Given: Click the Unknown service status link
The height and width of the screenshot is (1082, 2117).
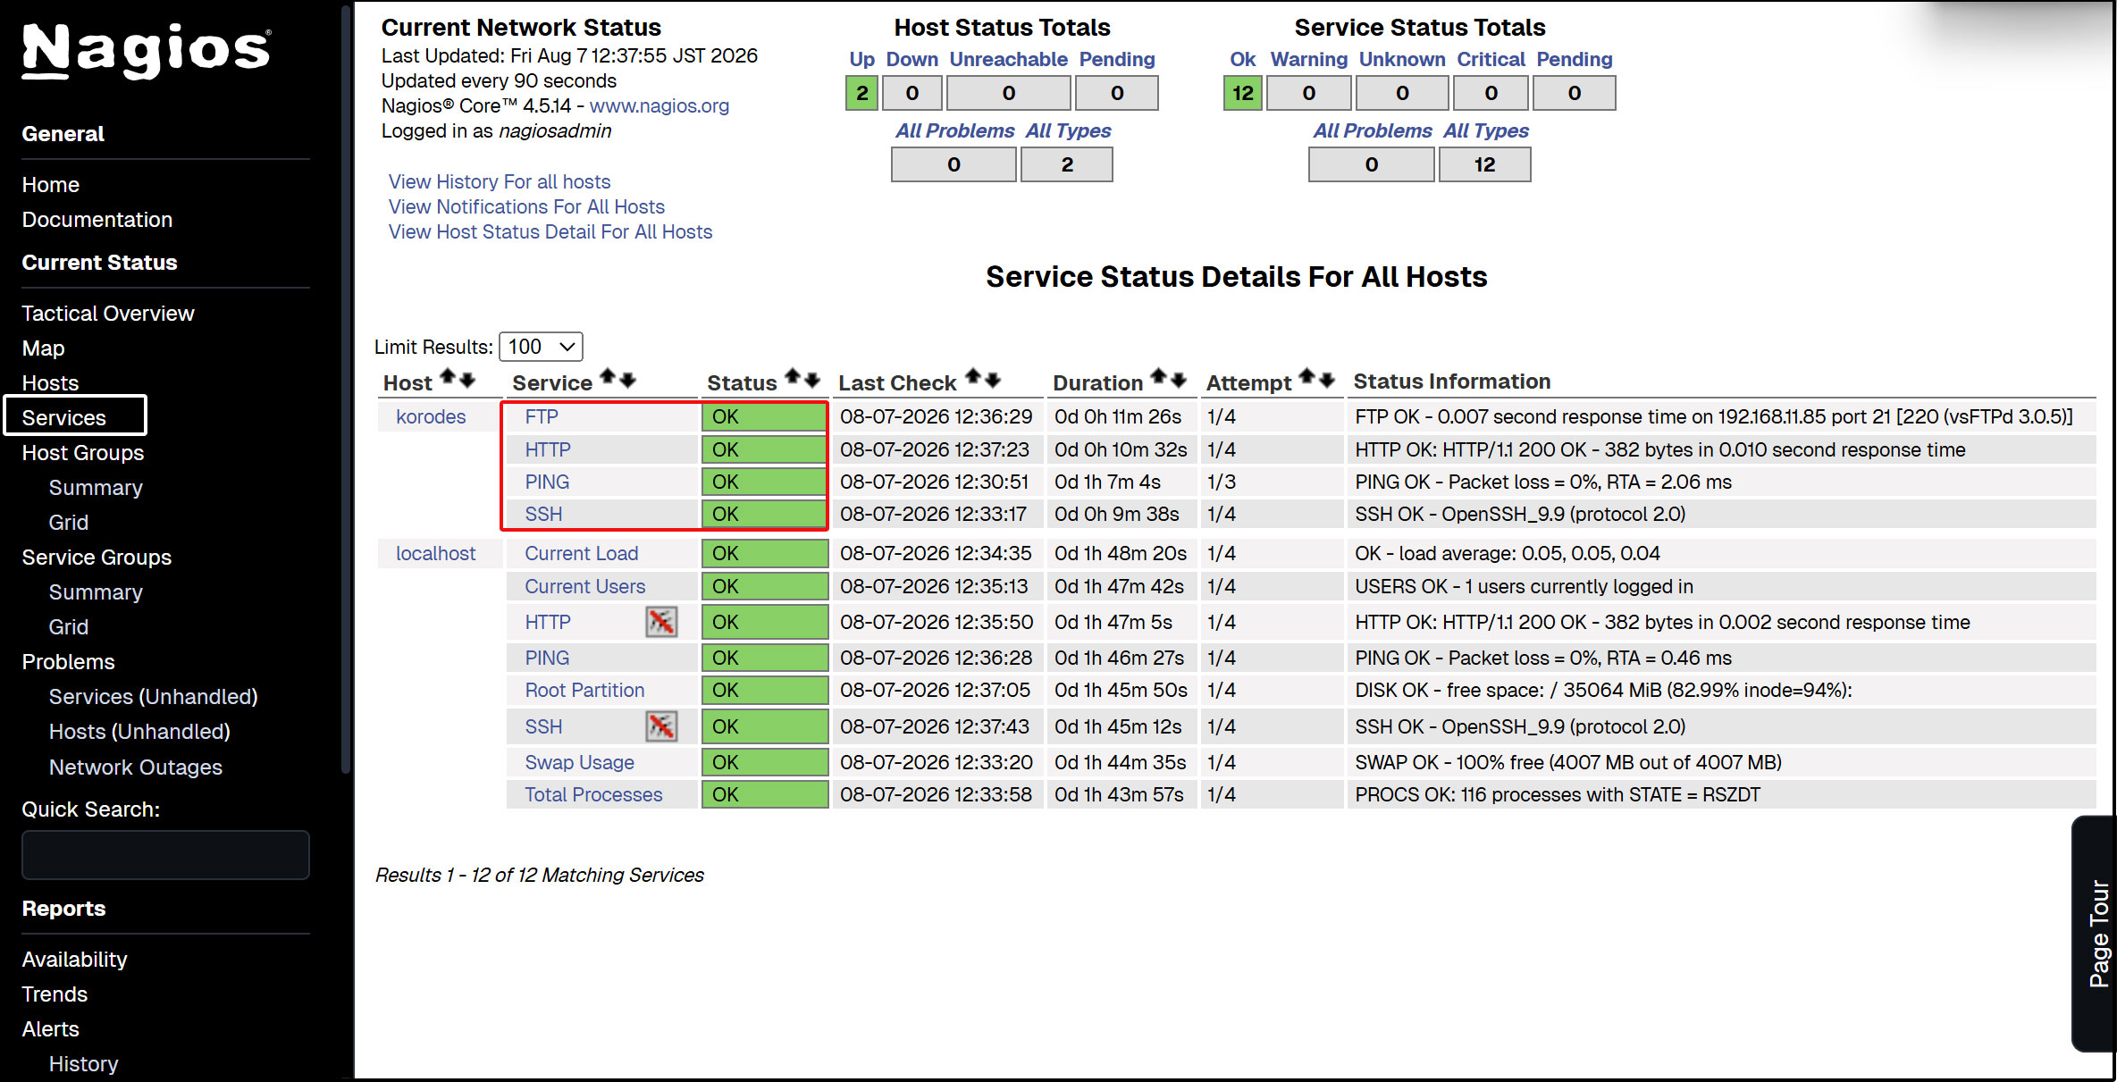Looking at the screenshot, I should point(1402,59).
